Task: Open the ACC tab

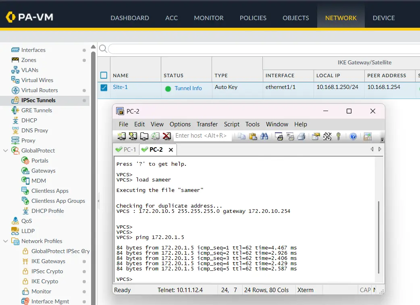Action: point(171,18)
